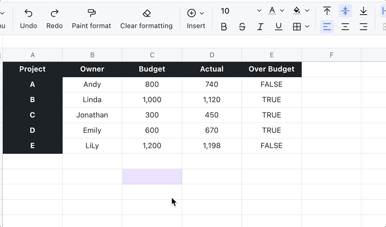Align cell content to top

327,11
